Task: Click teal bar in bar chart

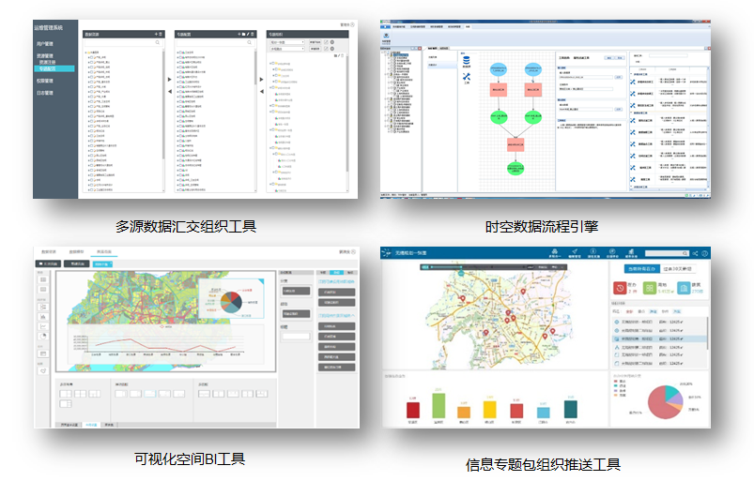Action: tap(570, 410)
